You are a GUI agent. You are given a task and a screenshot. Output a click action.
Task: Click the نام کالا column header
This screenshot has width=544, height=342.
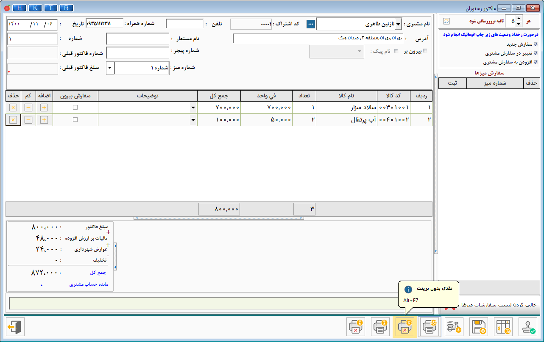pos(346,96)
